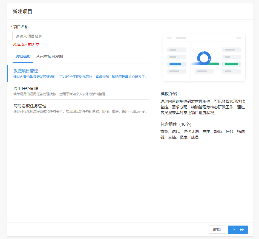Viewport: 259px width, 239px height.
Task: Click the 必填项不能为空 error message
Action: coord(26,44)
